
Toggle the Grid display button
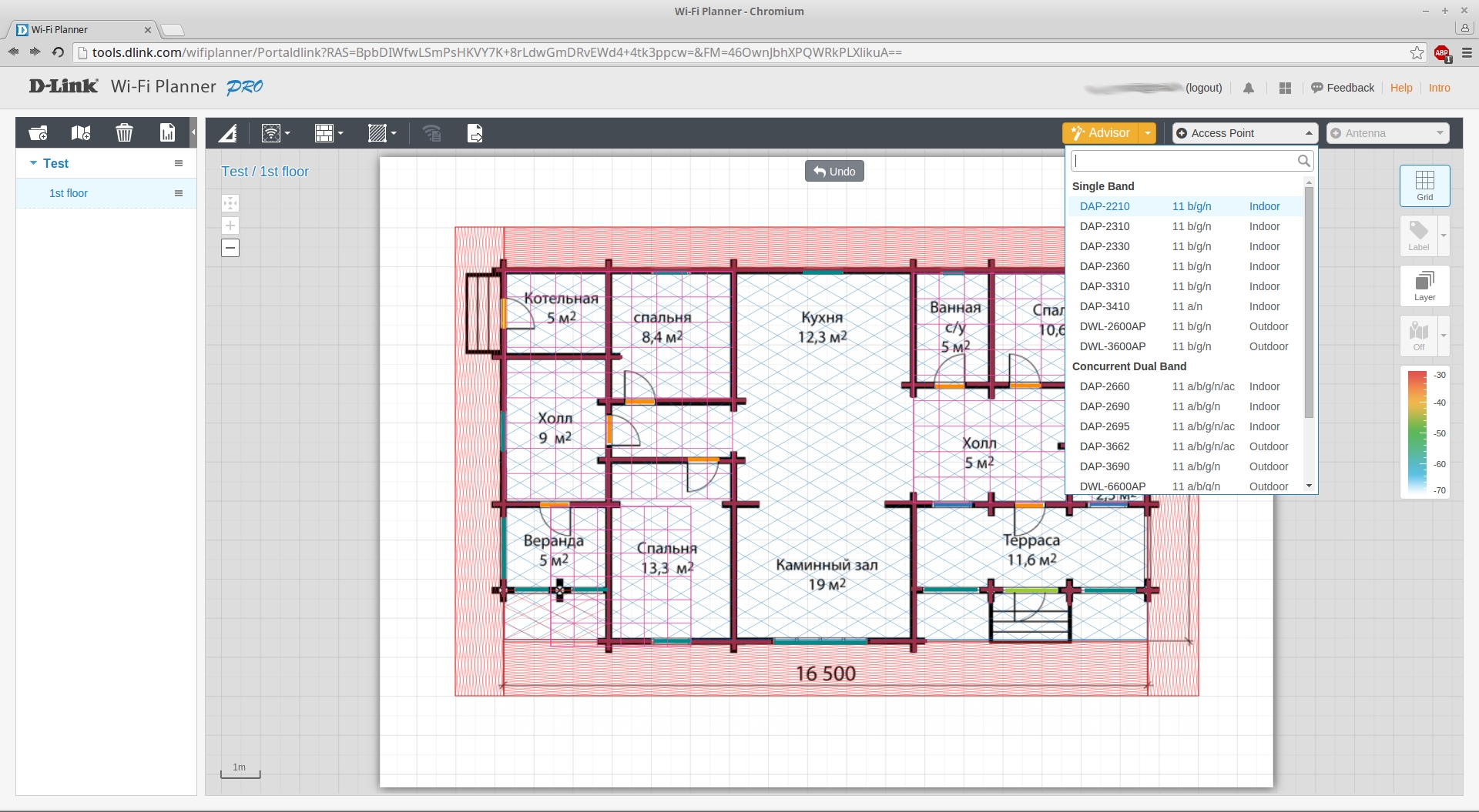point(1424,185)
